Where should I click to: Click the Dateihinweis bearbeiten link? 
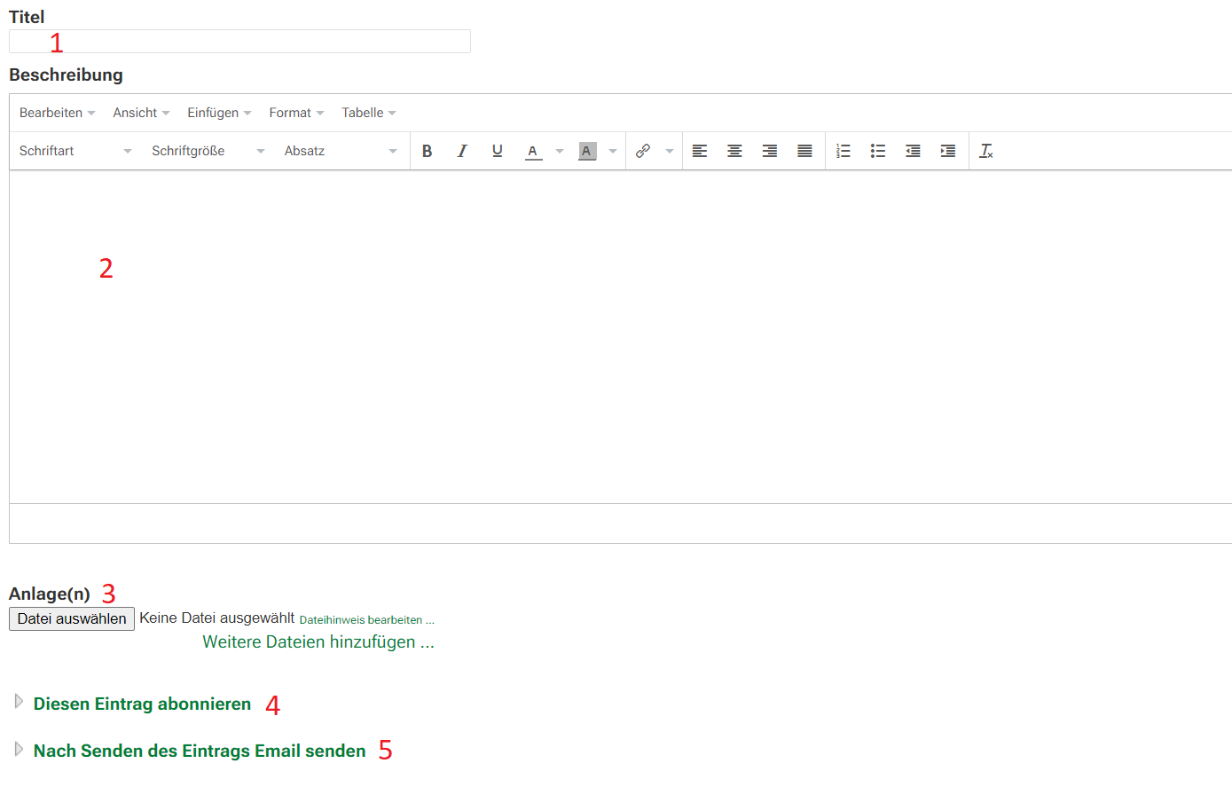(x=367, y=620)
